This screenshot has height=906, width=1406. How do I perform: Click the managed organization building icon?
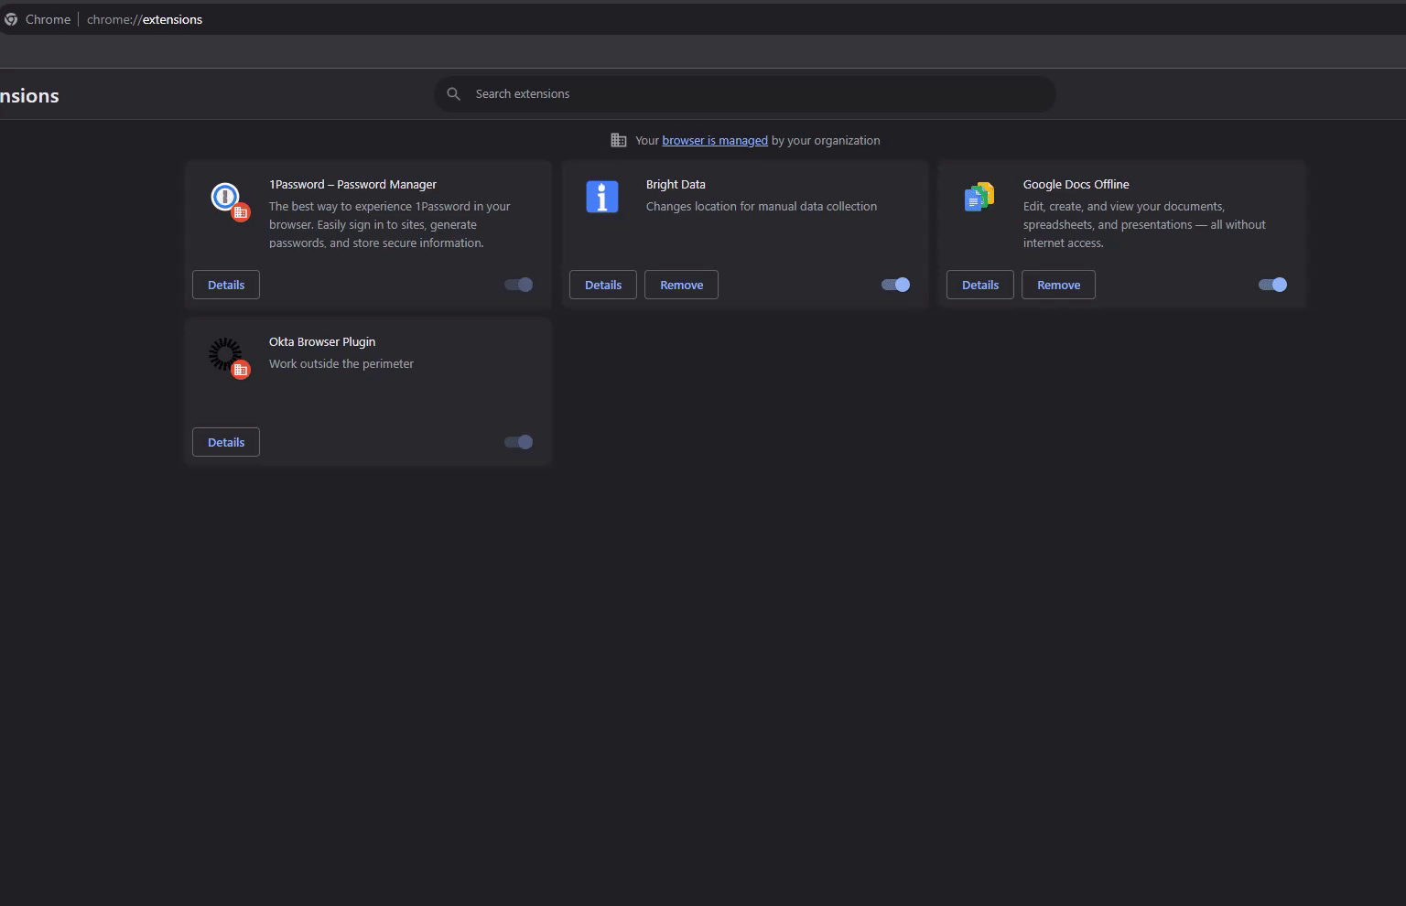(619, 140)
